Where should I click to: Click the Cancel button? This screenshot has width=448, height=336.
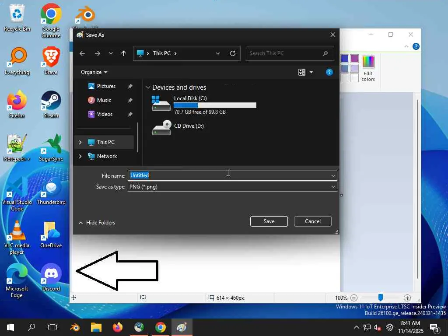[x=312, y=221]
